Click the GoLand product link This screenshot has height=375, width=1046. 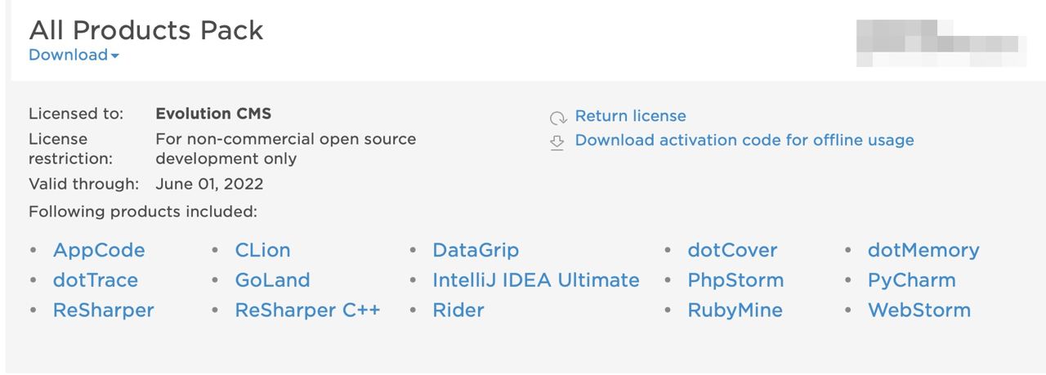click(272, 280)
